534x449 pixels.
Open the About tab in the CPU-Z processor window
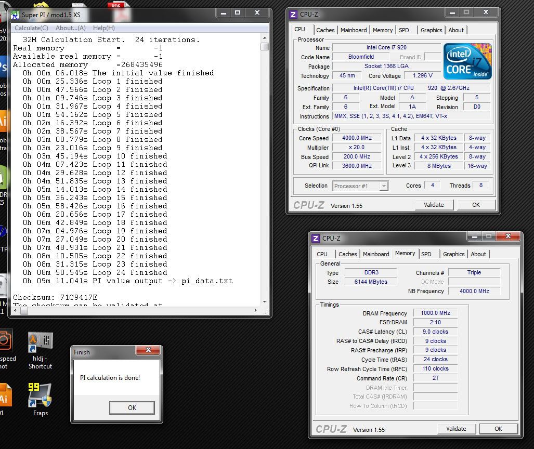click(456, 30)
